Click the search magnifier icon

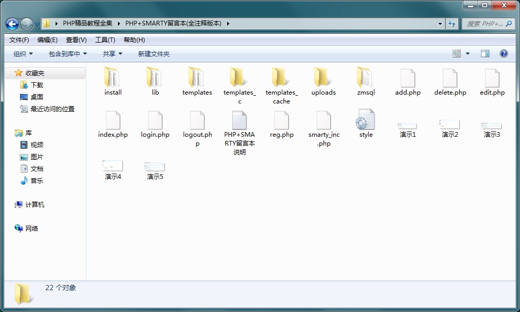(x=509, y=23)
